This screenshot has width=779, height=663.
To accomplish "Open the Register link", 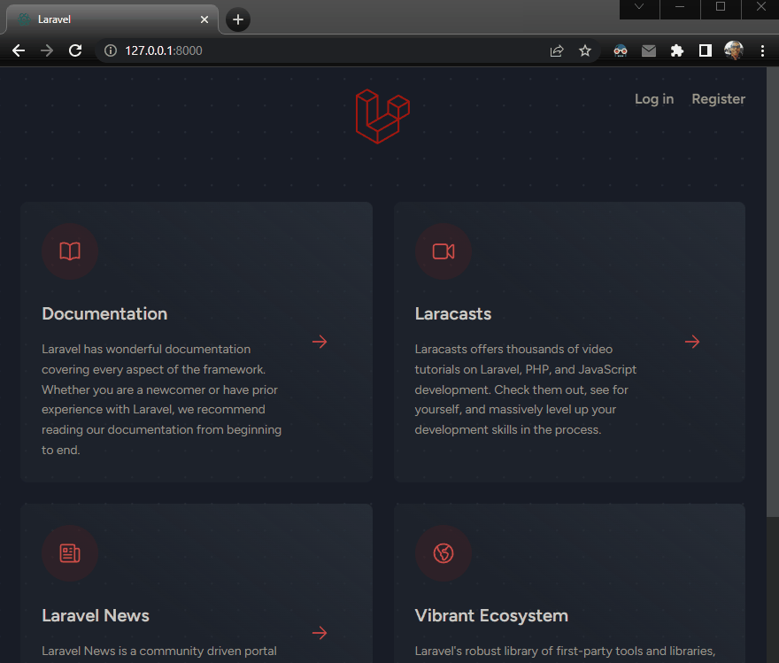I will coord(719,99).
